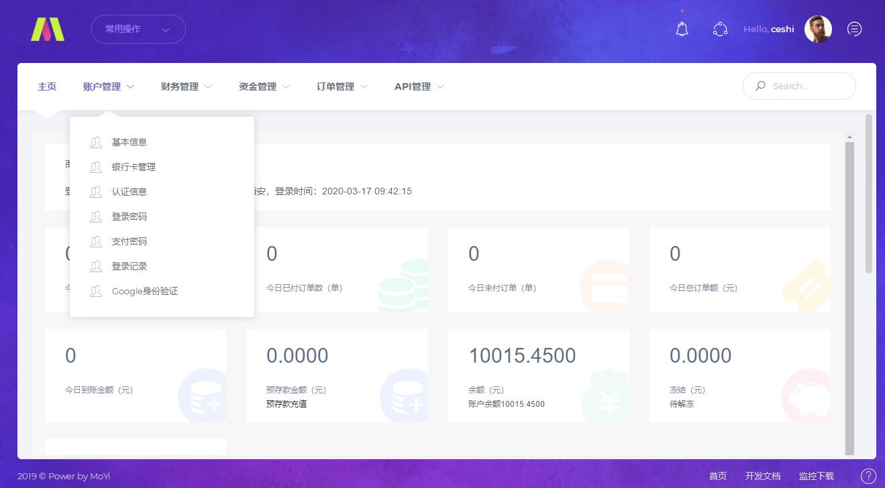The height and width of the screenshot is (488, 885).
Task: Go to the 主页 tab
Action: [x=47, y=86]
